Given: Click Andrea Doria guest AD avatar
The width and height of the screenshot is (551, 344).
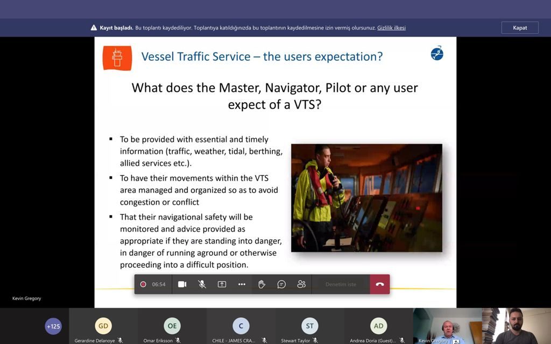Looking at the screenshot, I should [379, 326].
